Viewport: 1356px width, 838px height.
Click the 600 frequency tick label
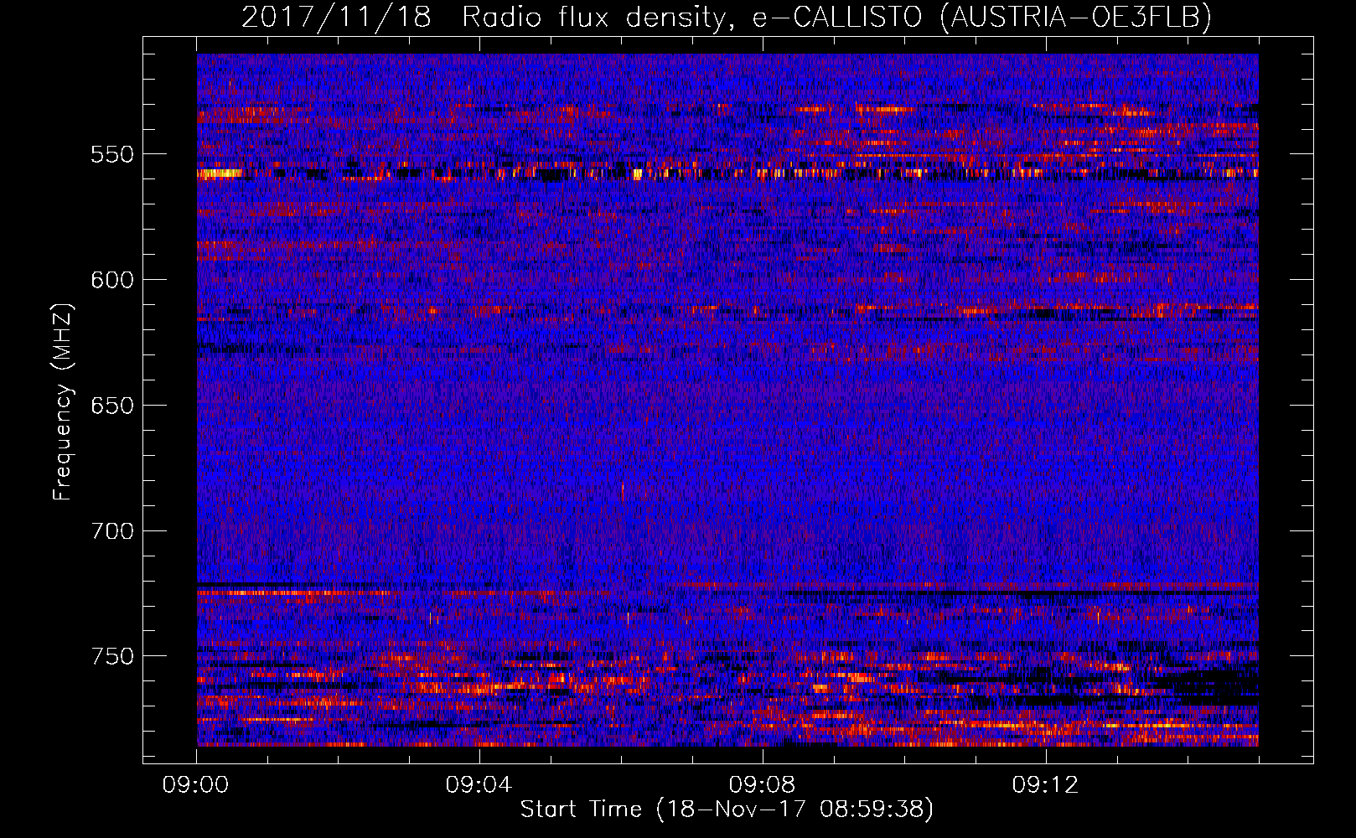112,280
